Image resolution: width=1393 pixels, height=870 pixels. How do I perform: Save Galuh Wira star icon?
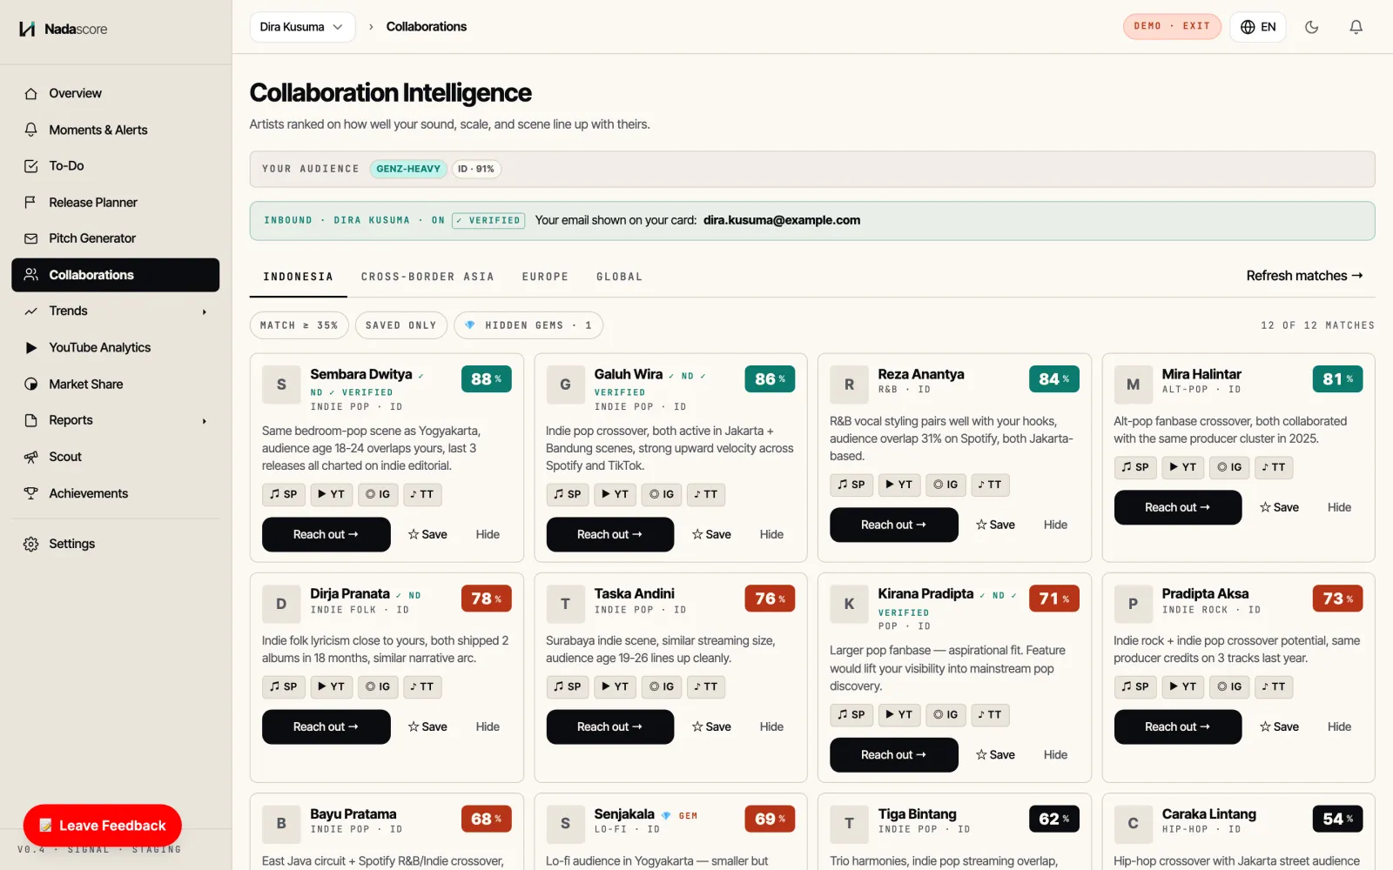coord(697,534)
